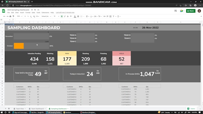
Task: Open My Drive window in taskbar
Action: click(37, 113)
